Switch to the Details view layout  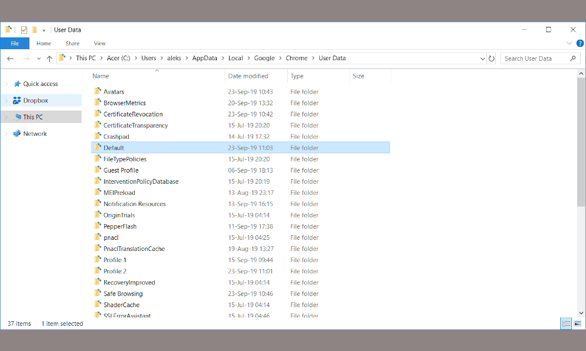pyautogui.click(x=566, y=324)
